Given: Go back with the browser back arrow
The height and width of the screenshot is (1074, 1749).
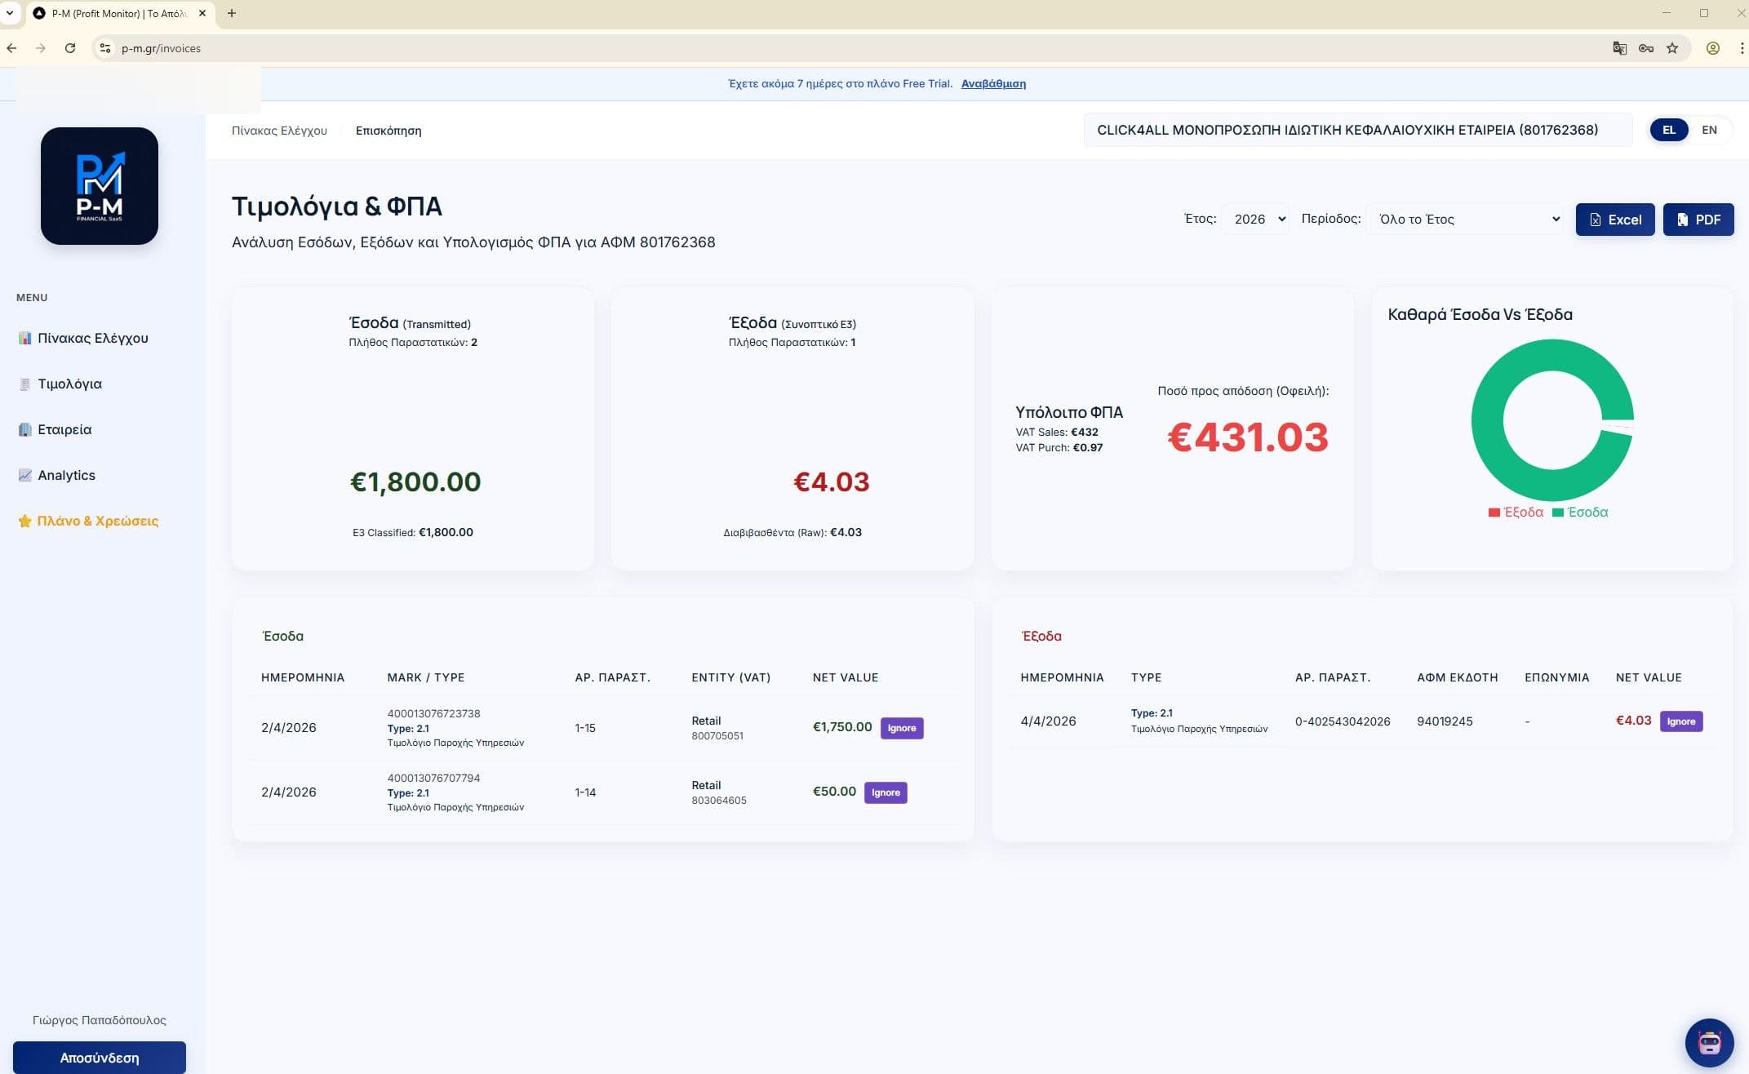Looking at the screenshot, I should 11,48.
